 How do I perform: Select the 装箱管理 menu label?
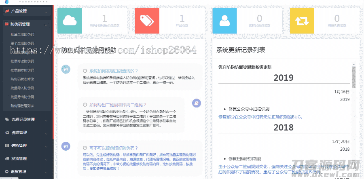19,145
